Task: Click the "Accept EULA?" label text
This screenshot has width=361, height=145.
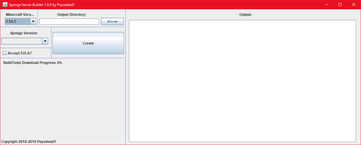Action: 20,53
